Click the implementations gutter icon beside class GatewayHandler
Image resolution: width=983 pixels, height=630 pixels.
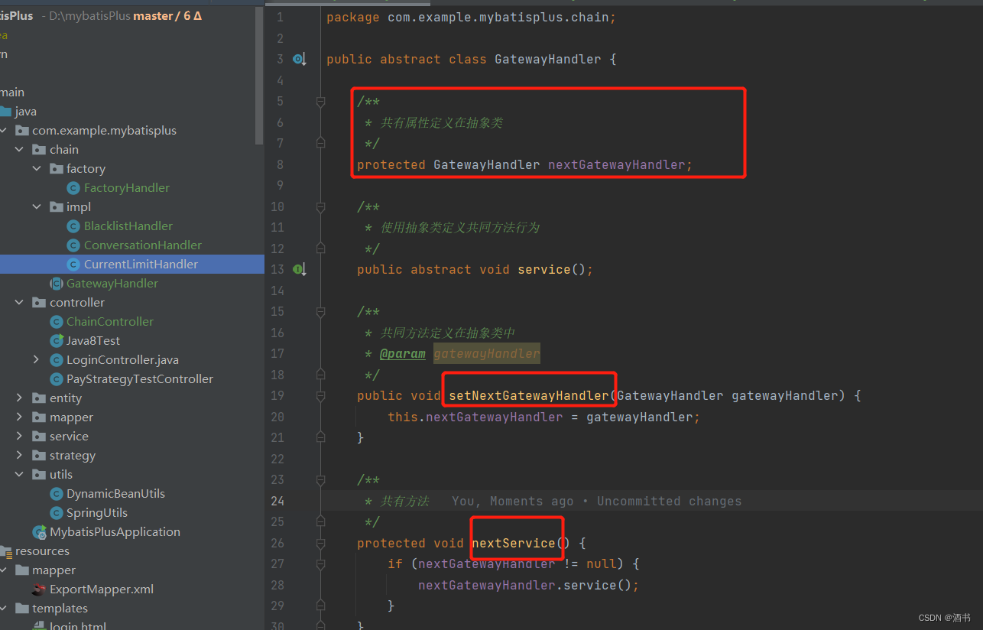click(x=300, y=59)
